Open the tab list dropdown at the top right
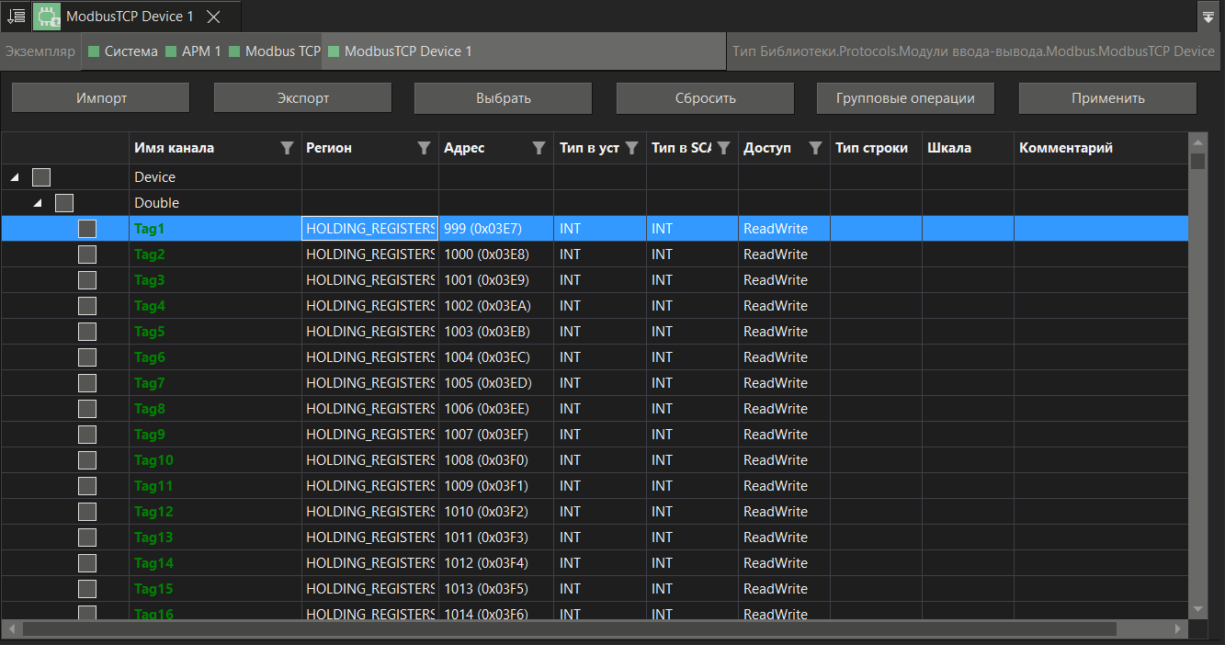 [1208, 16]
